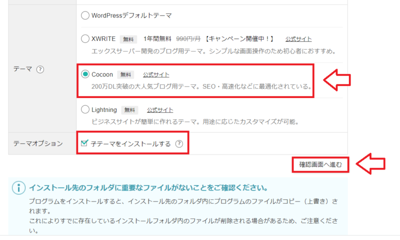Image resolution: width=400 pixels, height=240 pixels.
Task: Click the Cocoon description starting 200万DL突破
Action: tap(201, 86)
